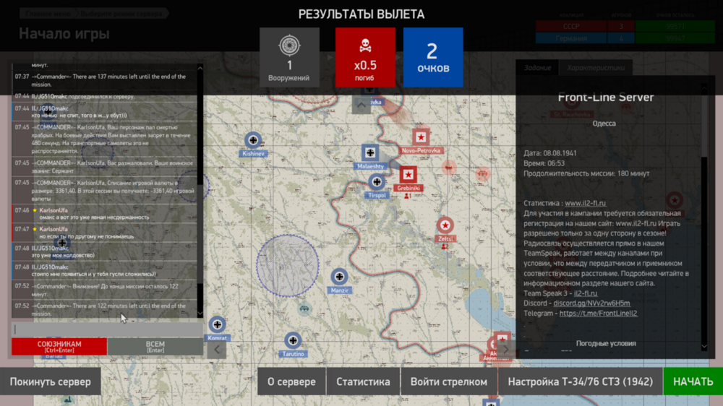Viewport: 723px width, 406px height.
Task: Click the Погодные условия heading
Action: (606, 344)
